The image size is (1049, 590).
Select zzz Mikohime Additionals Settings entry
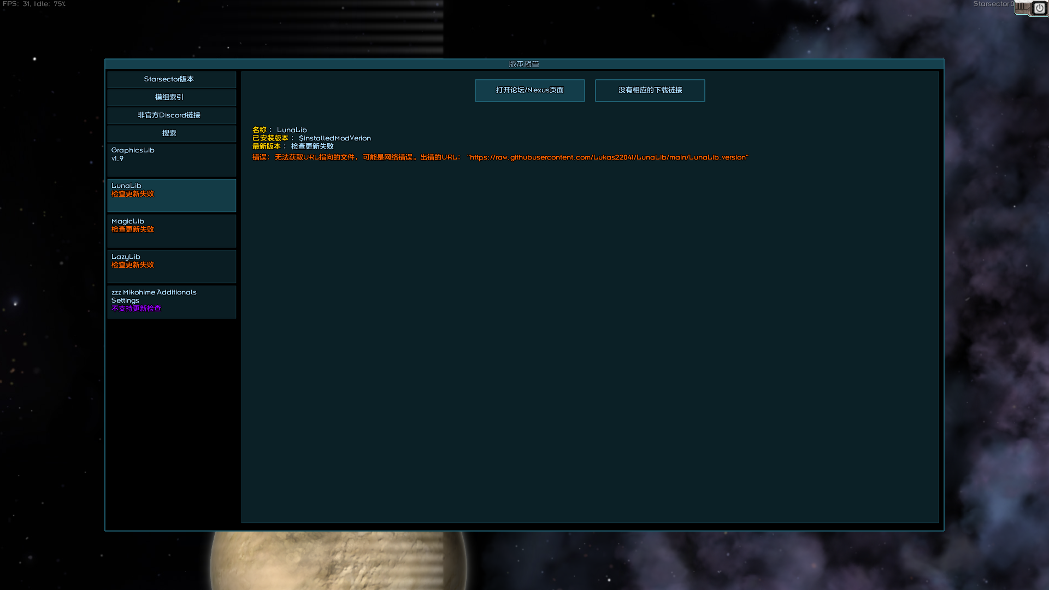tap(171, 302)
